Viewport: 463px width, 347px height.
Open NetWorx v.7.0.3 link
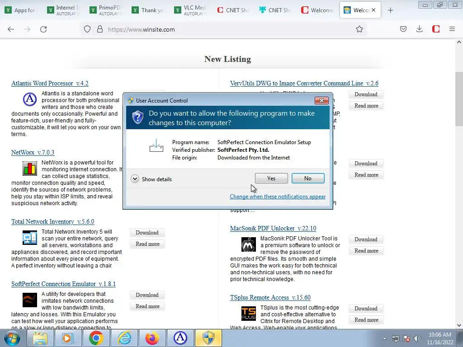33,153
